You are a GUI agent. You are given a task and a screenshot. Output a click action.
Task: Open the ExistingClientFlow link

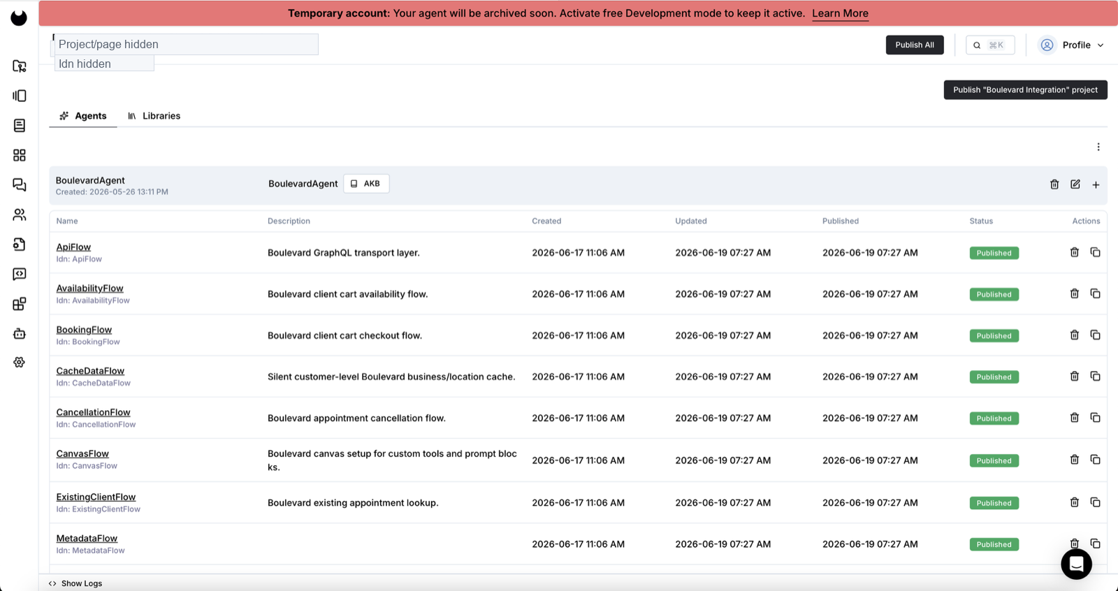[x=96, y=497]
